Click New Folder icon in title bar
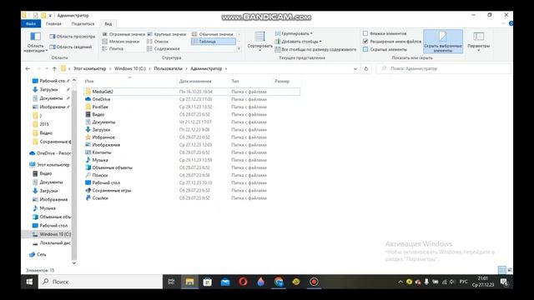534x300 pixels. click(x=43, y=15)
